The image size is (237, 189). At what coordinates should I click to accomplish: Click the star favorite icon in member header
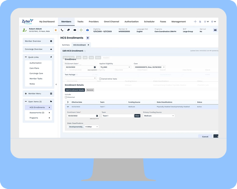(x=56, y=30)
